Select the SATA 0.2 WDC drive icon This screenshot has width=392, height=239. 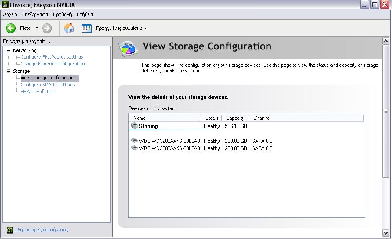135,148
